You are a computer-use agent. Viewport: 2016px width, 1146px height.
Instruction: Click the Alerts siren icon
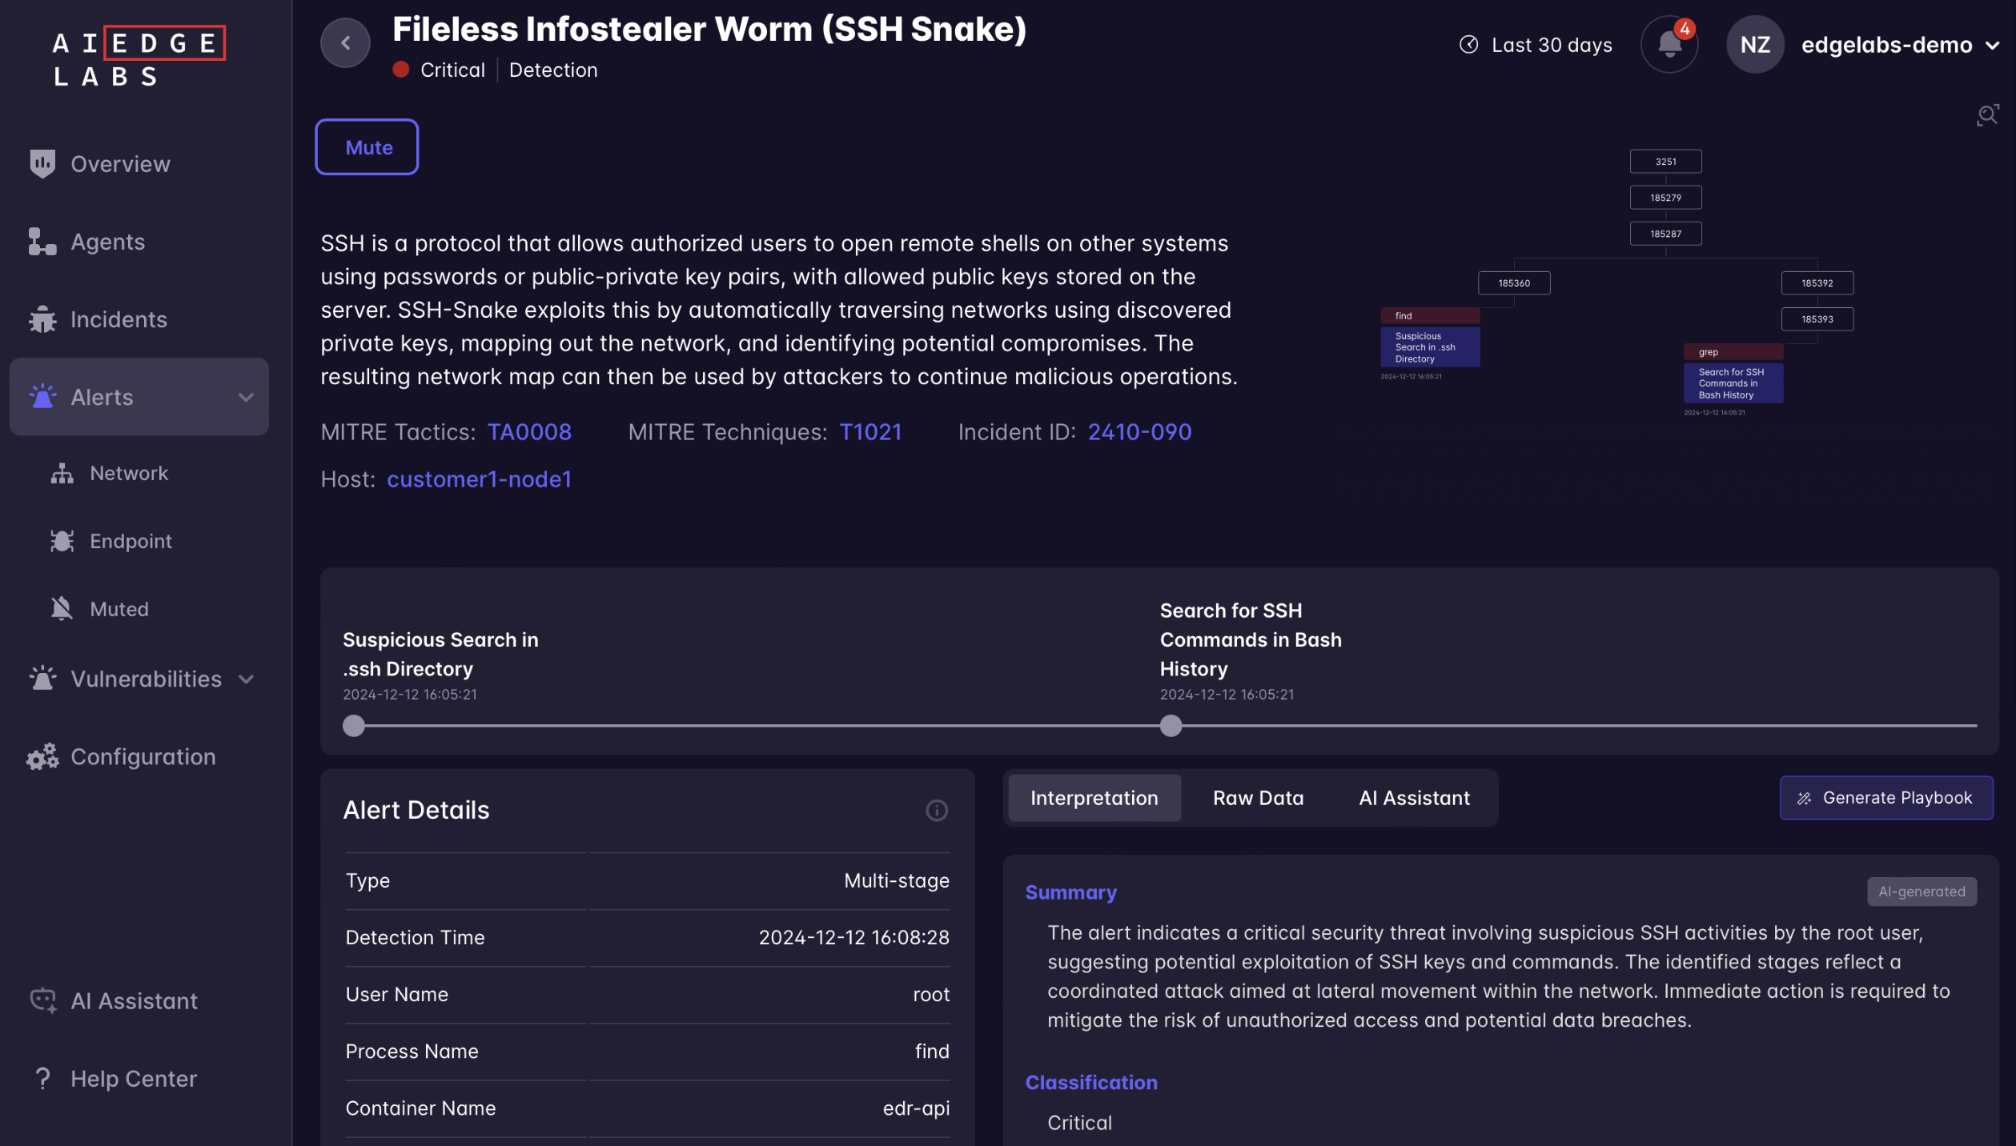pyautogui.click(x=42, y=397)
